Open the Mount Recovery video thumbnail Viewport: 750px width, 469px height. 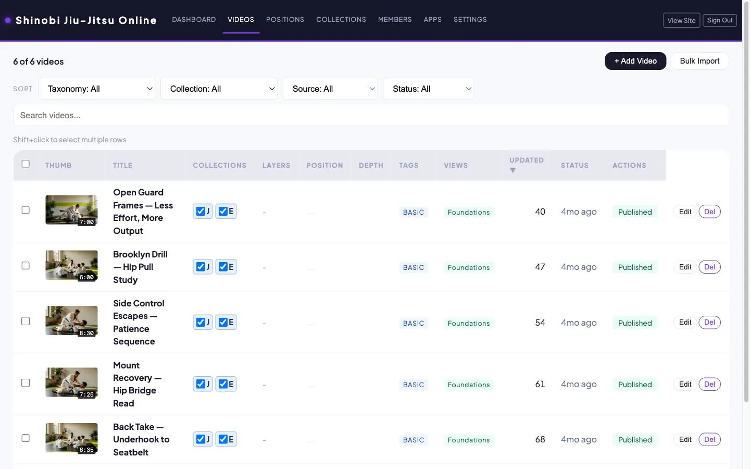click(x=71, y=382)
